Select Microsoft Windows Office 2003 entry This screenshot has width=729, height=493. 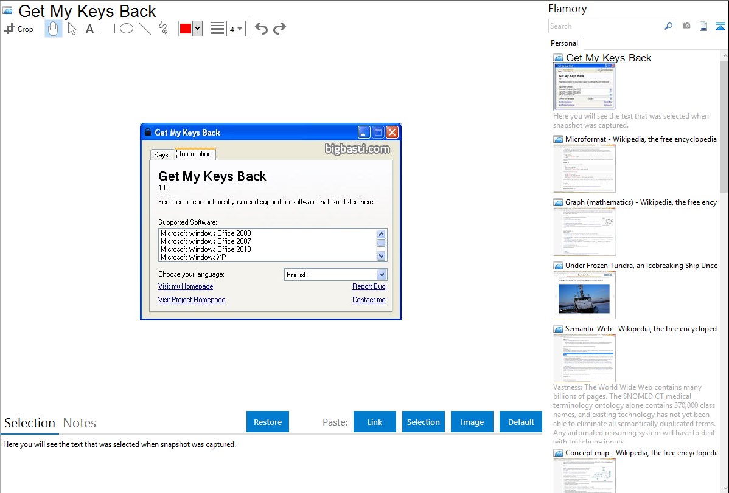[206, 233]
